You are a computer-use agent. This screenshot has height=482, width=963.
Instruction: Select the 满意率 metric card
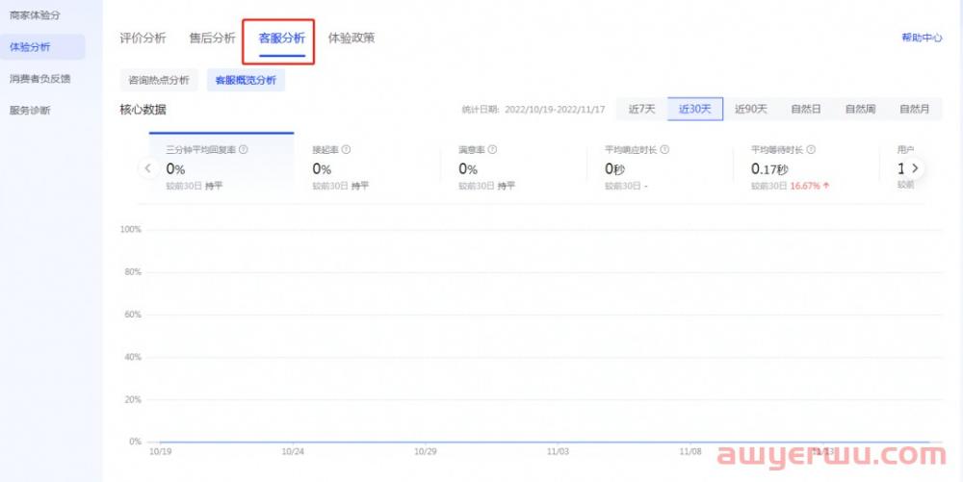coord(513,165)
